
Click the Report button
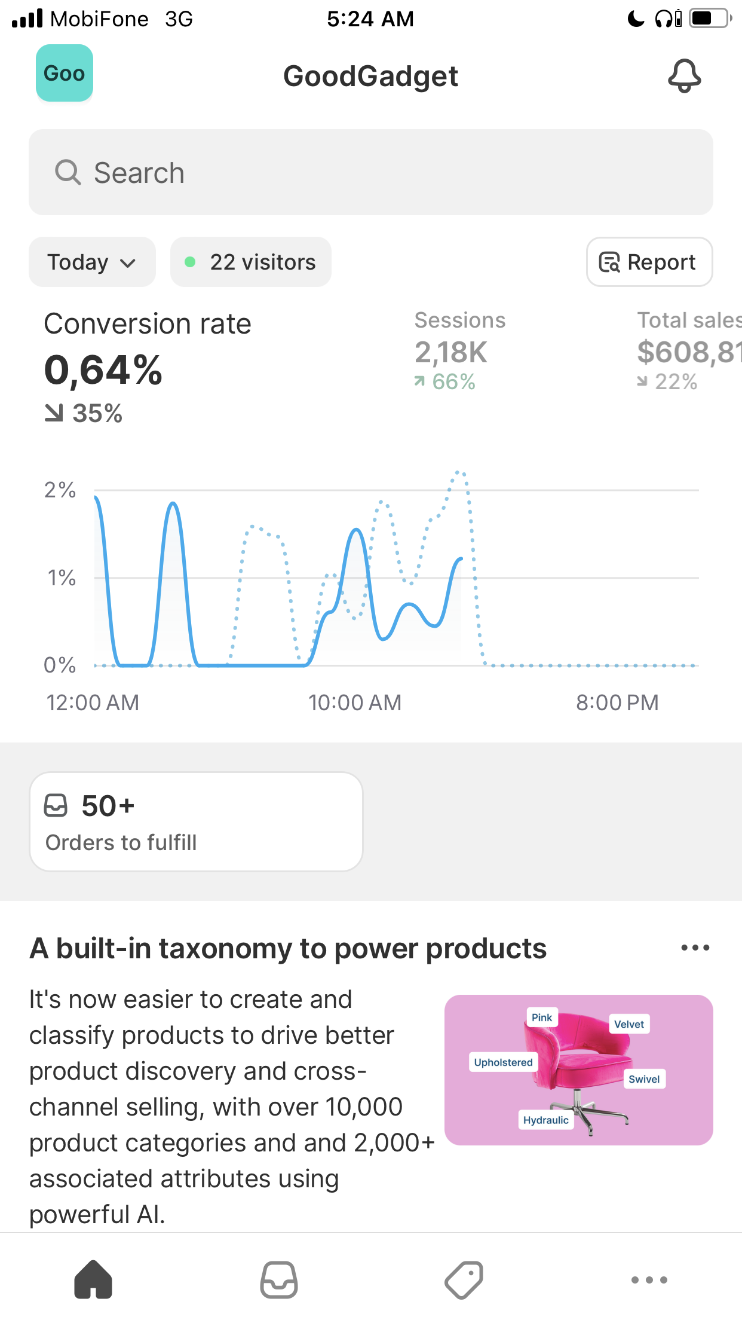coord(649,262)
